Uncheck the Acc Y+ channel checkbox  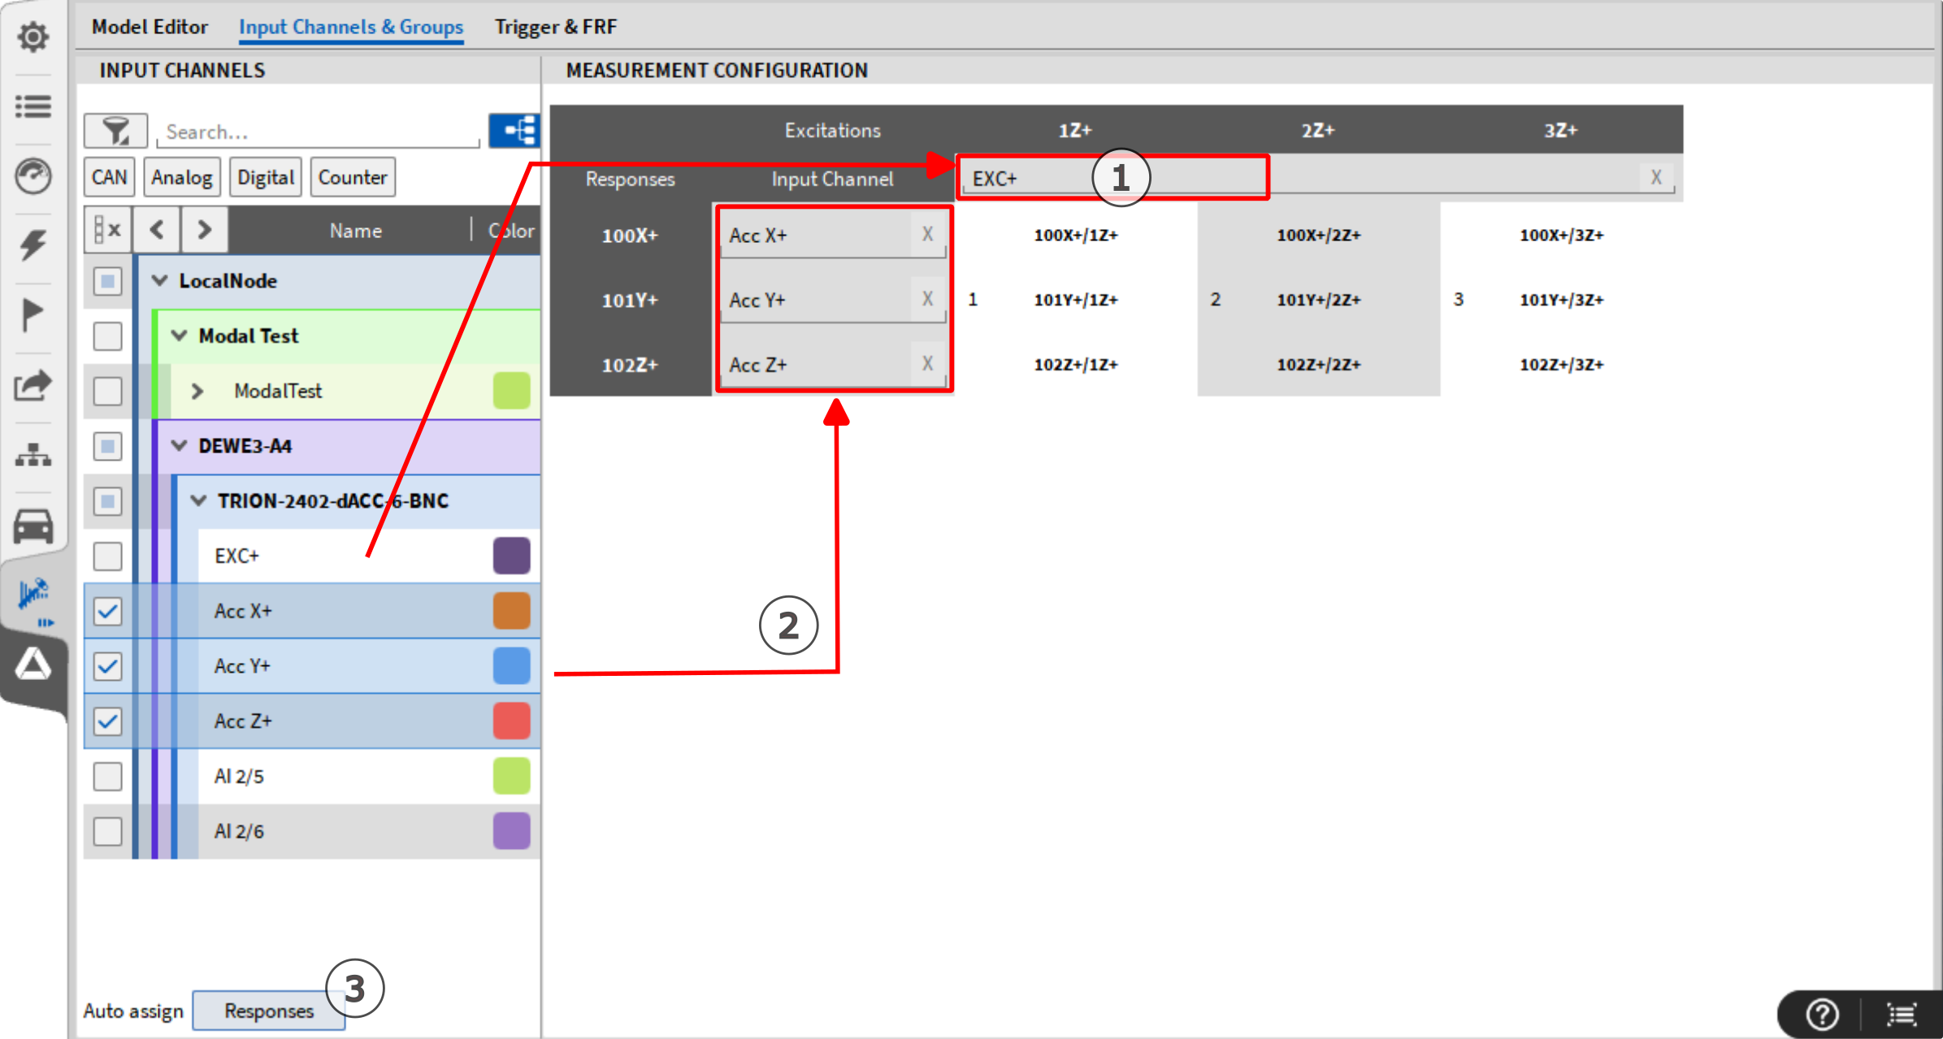[x=107, y=666]
